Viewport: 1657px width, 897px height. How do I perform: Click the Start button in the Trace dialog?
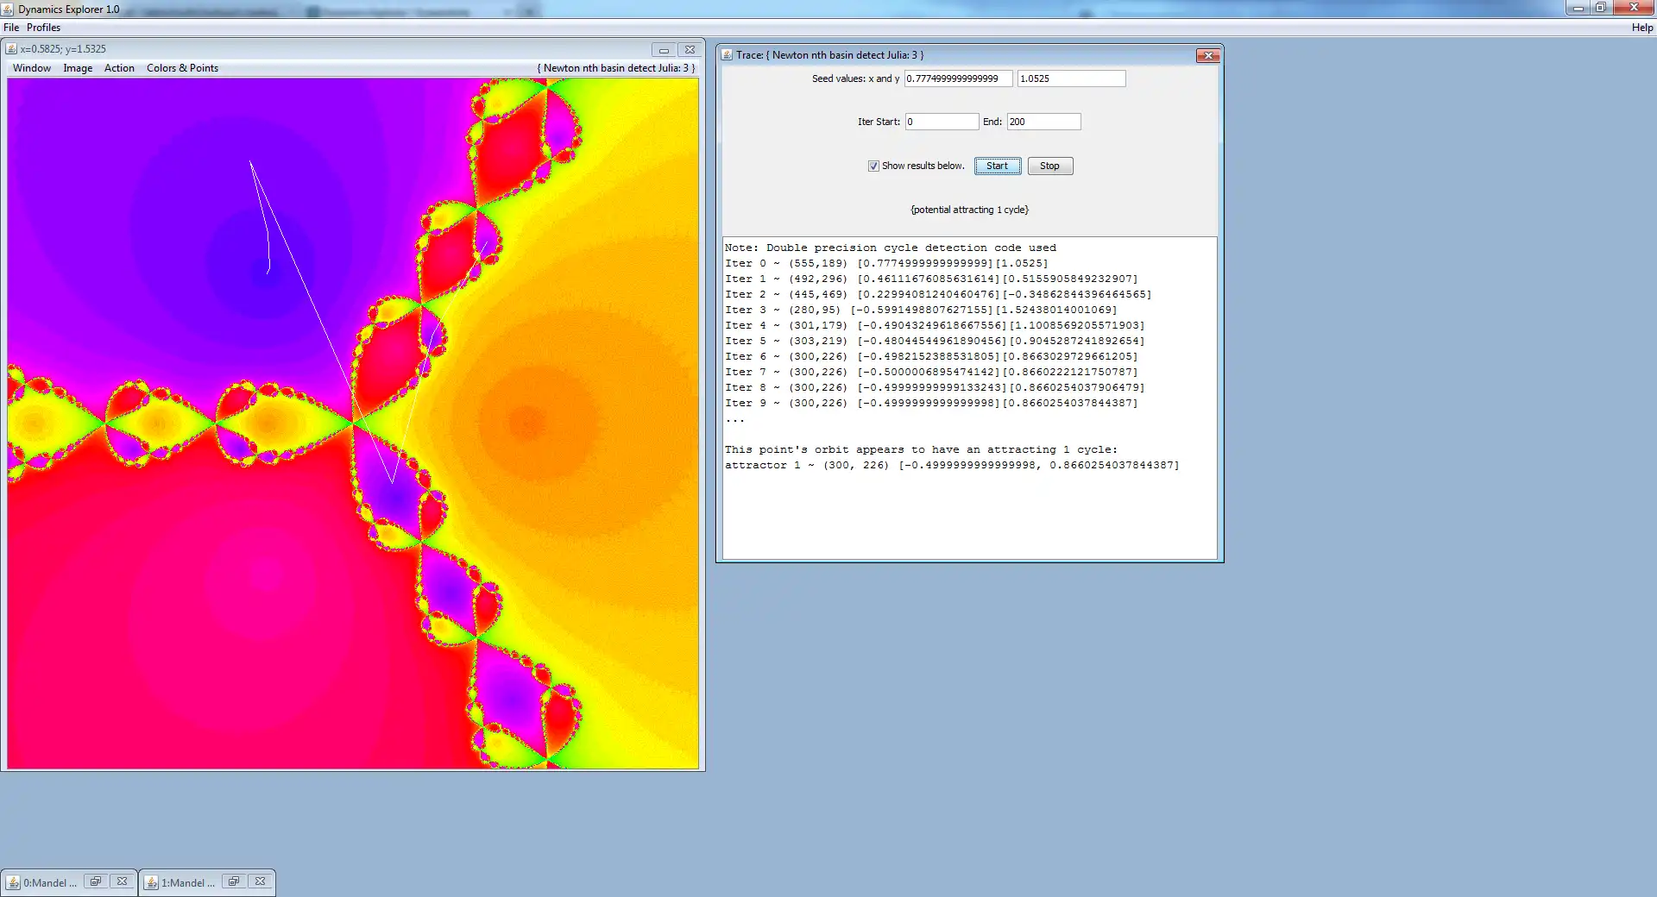(998, 166)
